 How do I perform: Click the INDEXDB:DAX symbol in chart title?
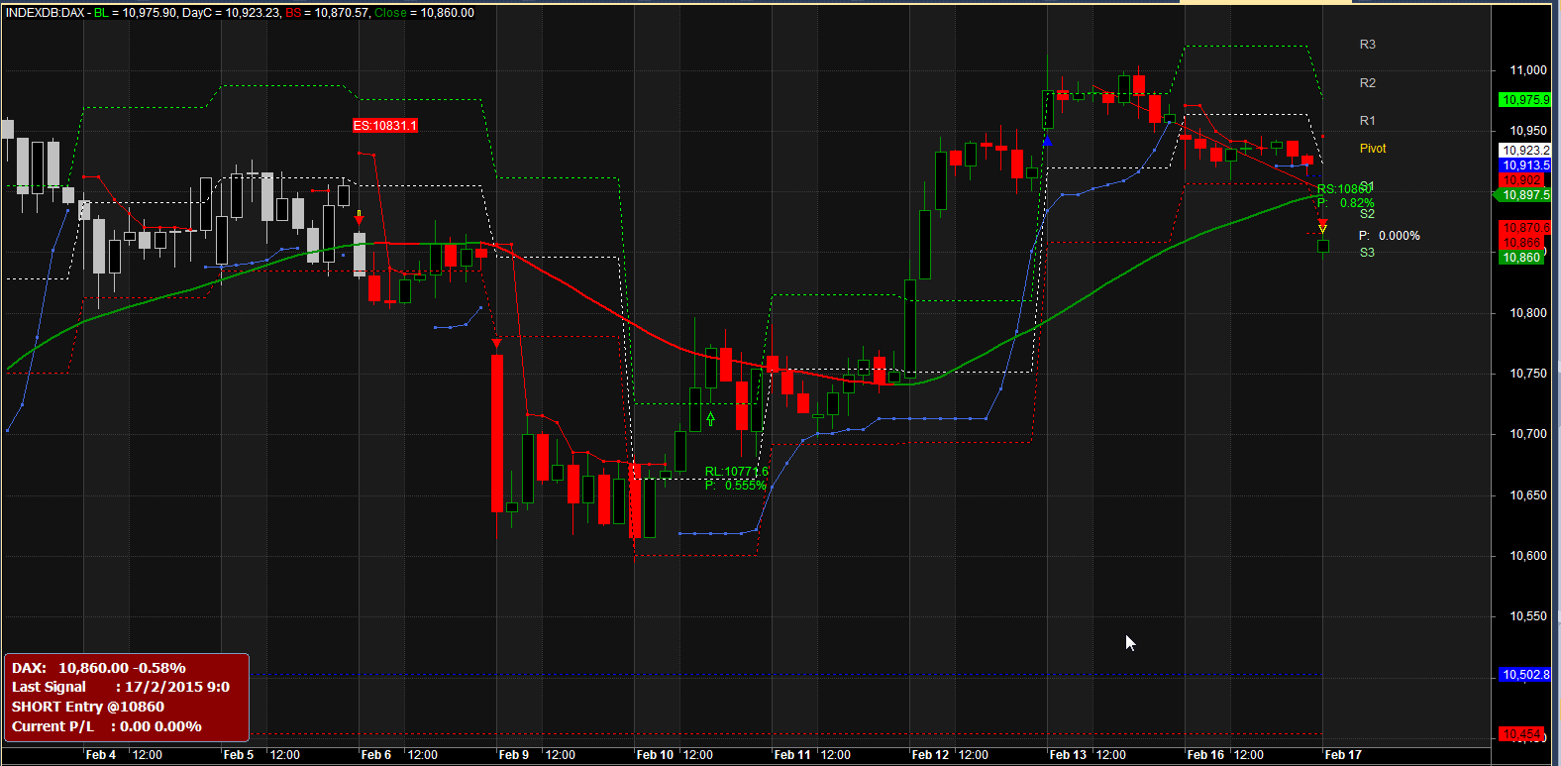pyautogui.click(x=45, y=13)
